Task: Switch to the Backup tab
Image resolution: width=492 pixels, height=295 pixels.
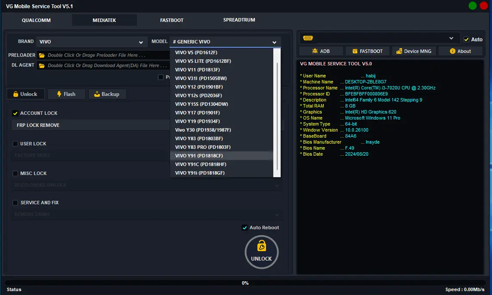Action: [107, 94]
